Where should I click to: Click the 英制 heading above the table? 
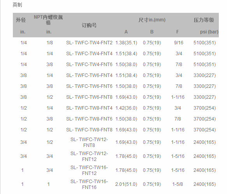pos(18,5)
